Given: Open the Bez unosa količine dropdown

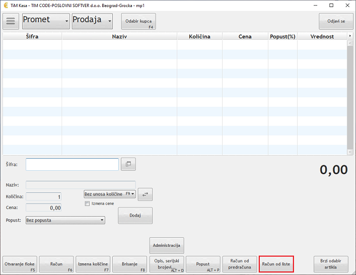Looking at the screenshot, I should pyautogui.click(x=110, y=194).
